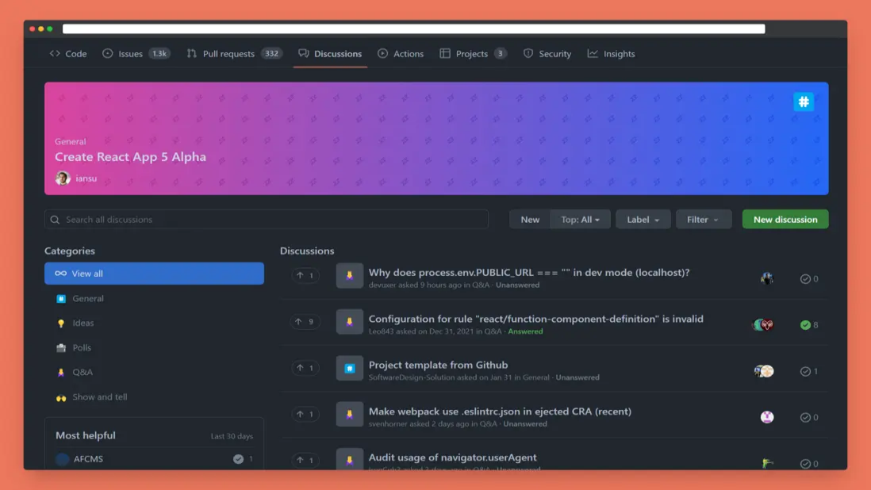Expand the Label filter dropdown
Viewport: 871px width, 490px height.
(x=643, y=220)
